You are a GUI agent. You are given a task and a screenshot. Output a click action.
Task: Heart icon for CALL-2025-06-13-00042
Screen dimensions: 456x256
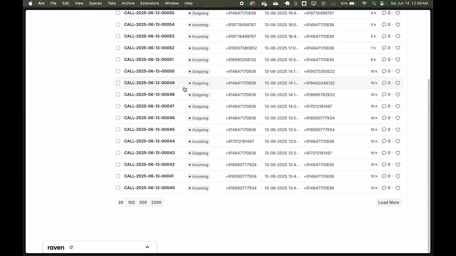pyautogui.click(x=398, y=165)
